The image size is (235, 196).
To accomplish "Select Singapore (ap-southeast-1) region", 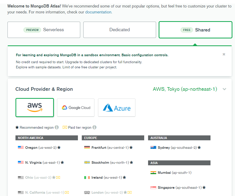I will point(178,187).
